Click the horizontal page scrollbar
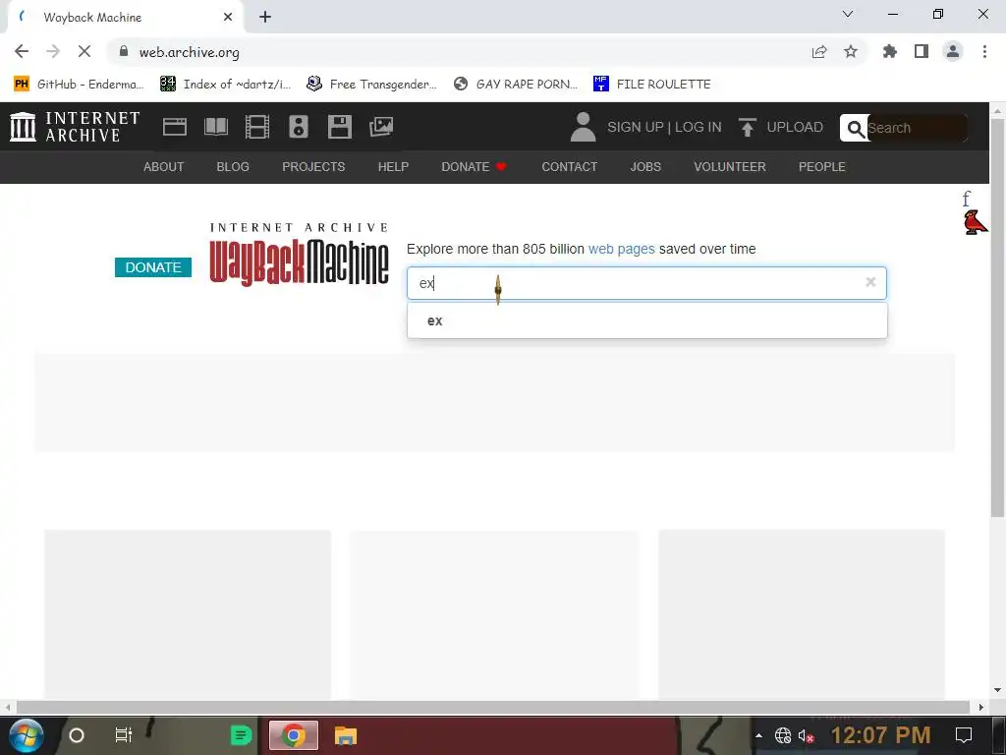1006x755 pixels. point(493,707)
